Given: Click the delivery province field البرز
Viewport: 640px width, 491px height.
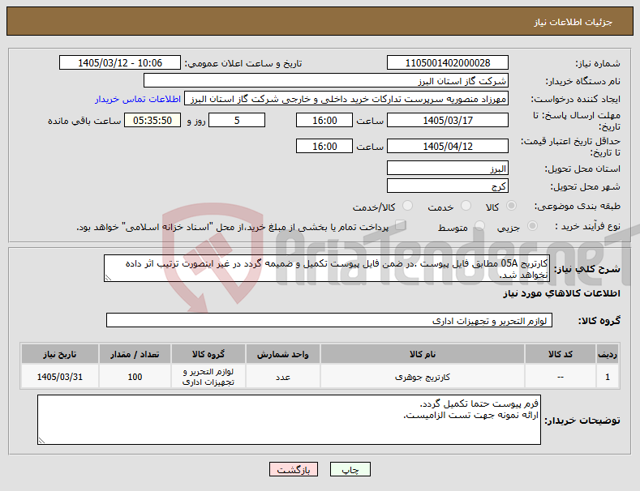Looking at the screenshot, I should click(447, 168).
